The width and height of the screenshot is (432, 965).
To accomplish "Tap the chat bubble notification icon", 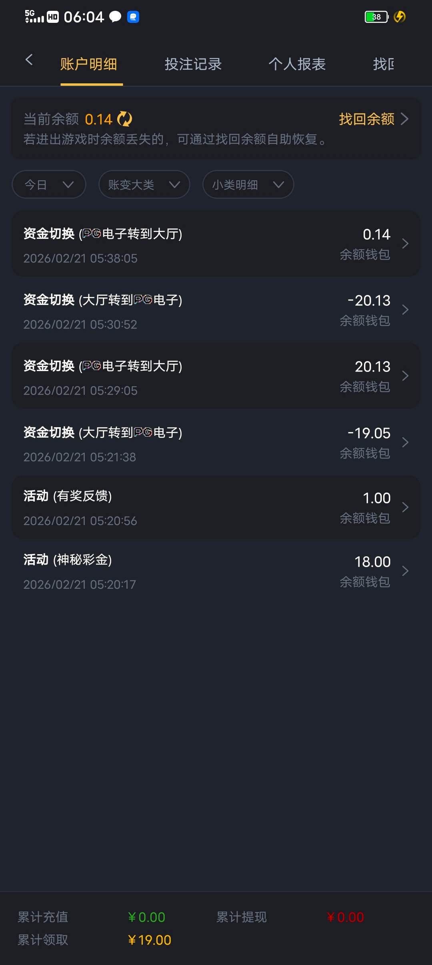I will tap(115, 17).
